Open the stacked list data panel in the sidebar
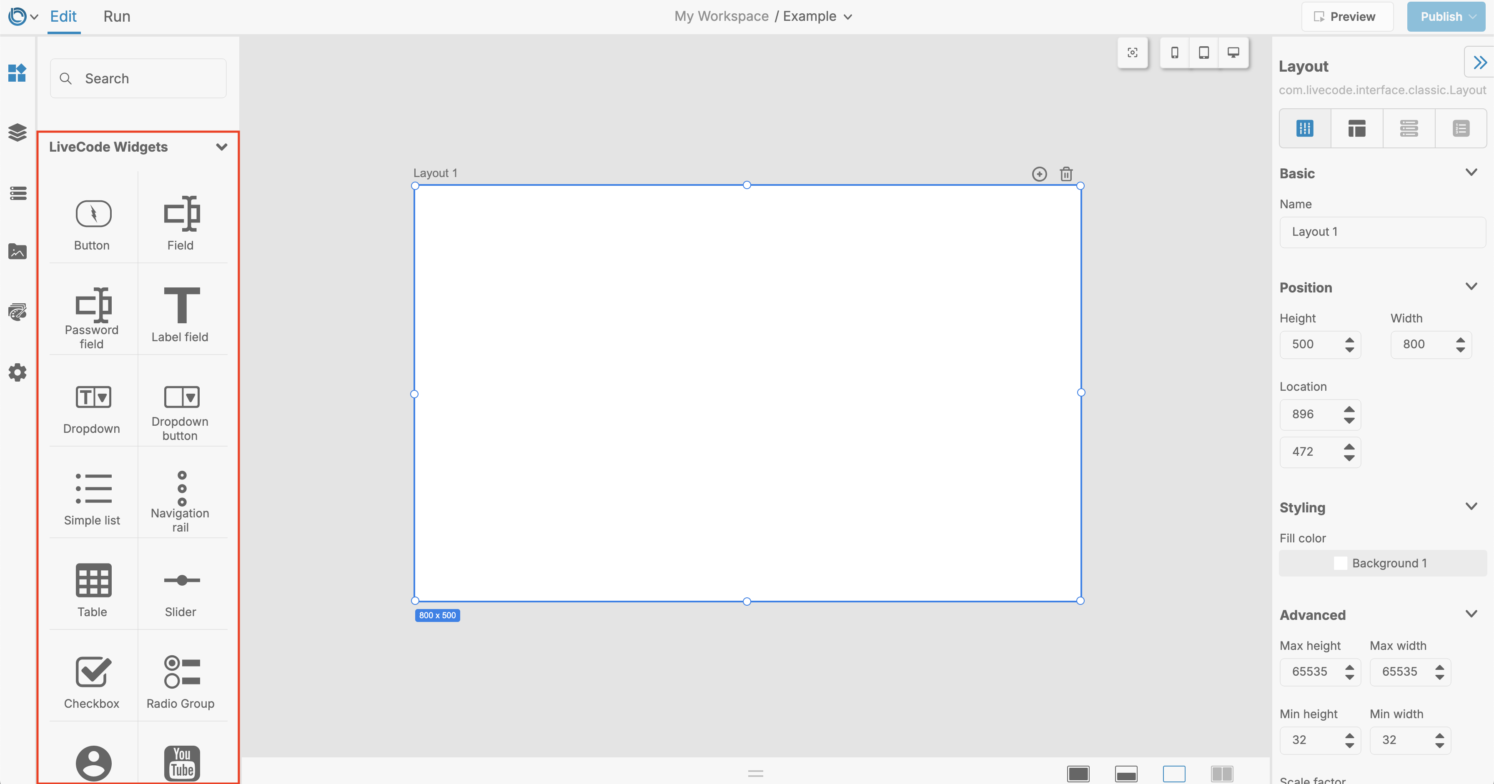The width and height of the screenshot is (1494, 784). pos(18,193)
